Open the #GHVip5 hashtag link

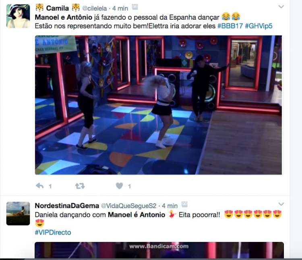259,26
